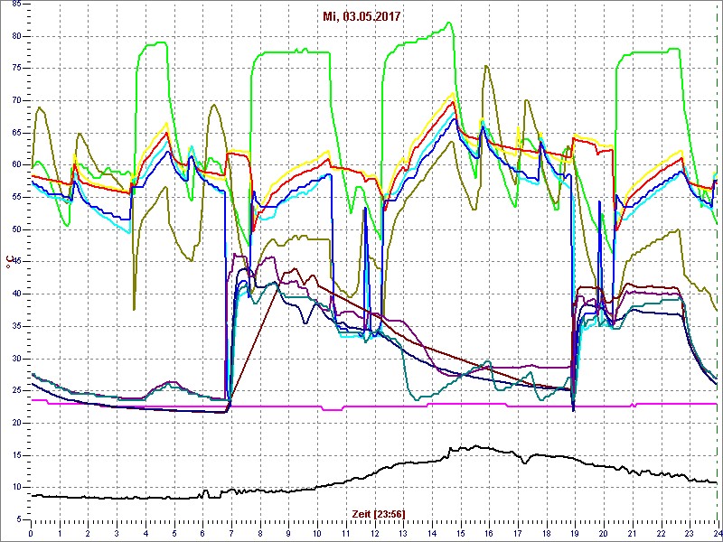Select the Zeit [23:56] time label
723x542 pixels.
pyautogui.click(x=379, y=514)
